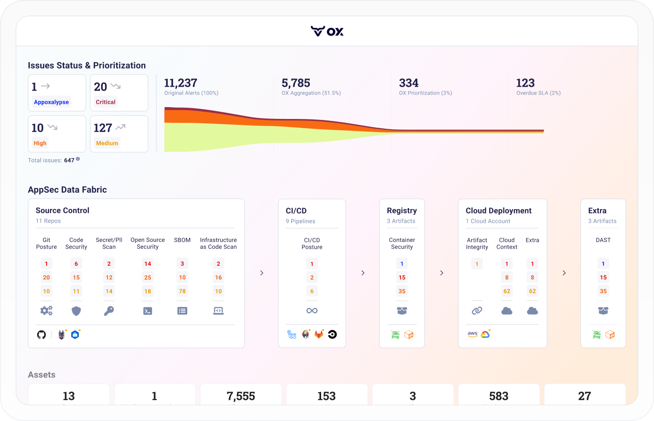Expand arrow between Source Control and CI/CD
Image resolution: width=654 pixels, height=421 pixels.
[x=262, y=273]
